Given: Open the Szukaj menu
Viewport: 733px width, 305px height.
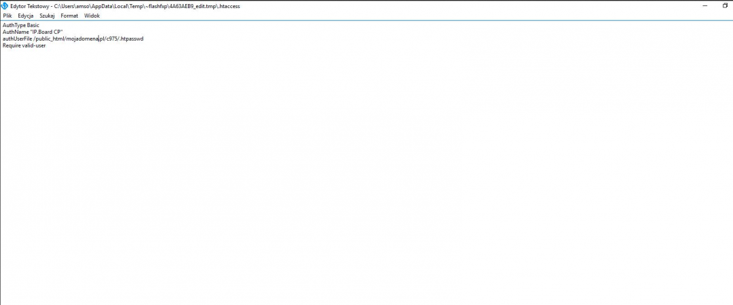Looking at the screenshot, I should [x=47, y=16].
